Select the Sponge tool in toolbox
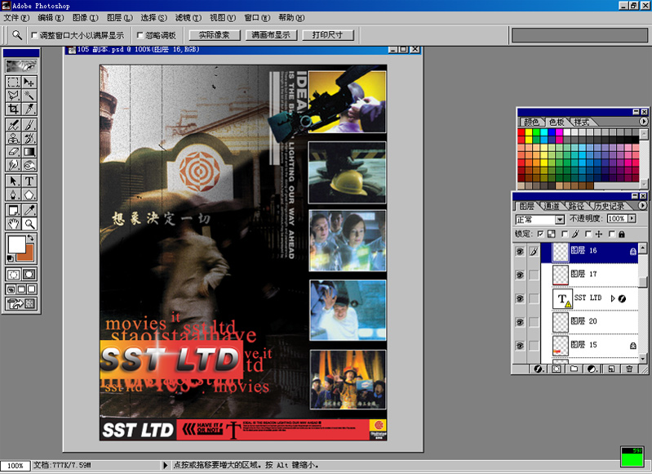This screenshot has width=652, height=474. pyautogui.click(x=29, y=165)
